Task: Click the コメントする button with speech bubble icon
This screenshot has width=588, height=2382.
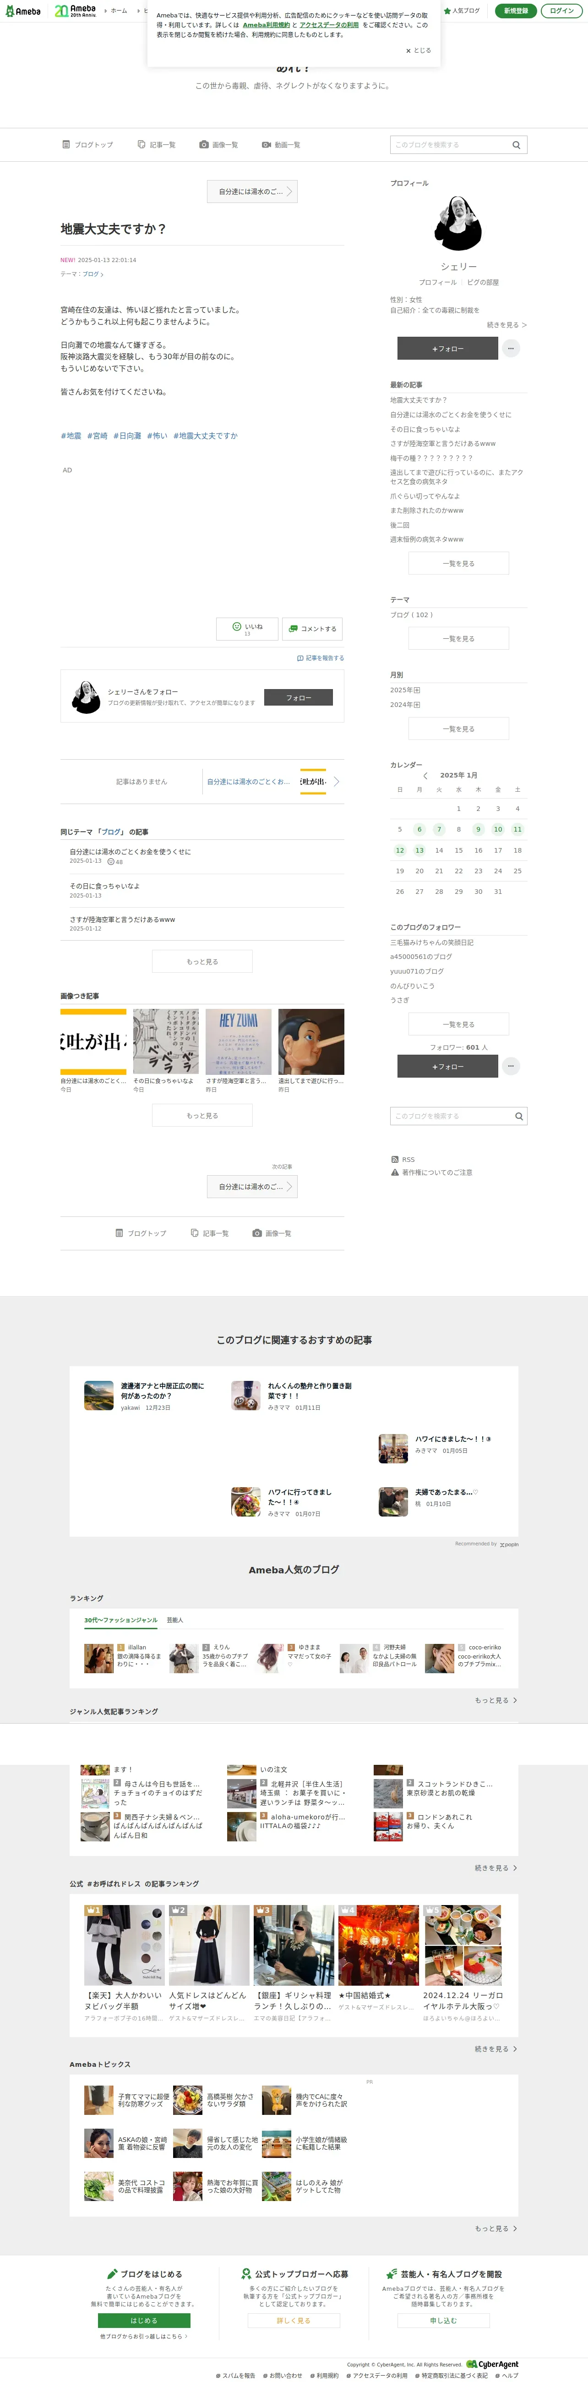Action: click(312, 629)
